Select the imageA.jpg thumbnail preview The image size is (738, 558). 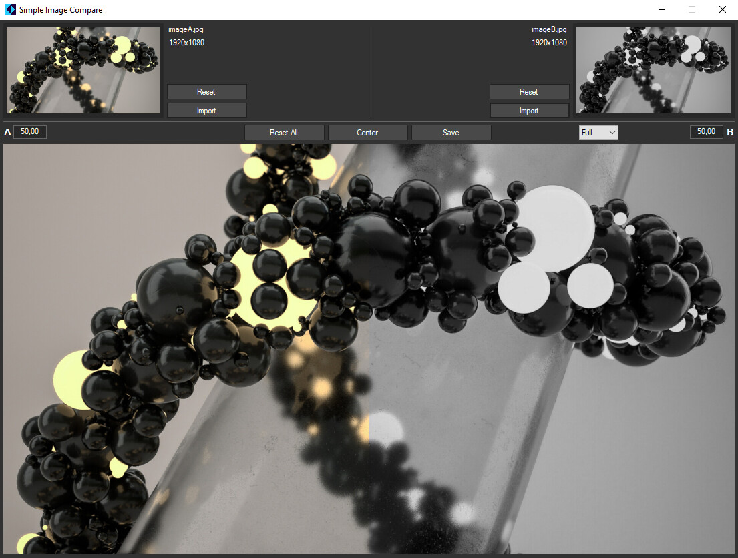(x=83, y=70)
